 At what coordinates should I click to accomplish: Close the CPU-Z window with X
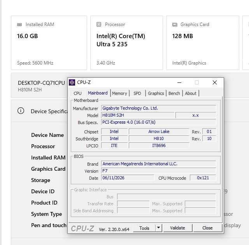(x=215, y=82)
